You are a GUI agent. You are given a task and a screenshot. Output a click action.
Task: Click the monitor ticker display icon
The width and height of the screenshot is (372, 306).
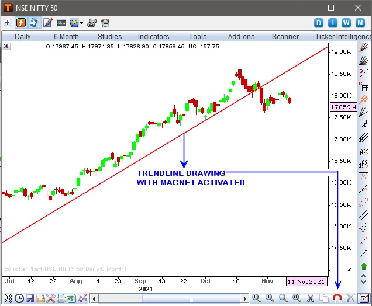point(61,23)
